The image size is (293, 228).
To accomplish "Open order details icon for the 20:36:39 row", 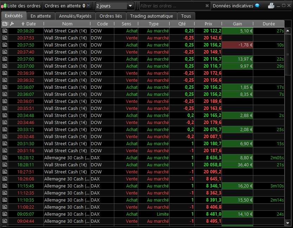I will 5,73.
